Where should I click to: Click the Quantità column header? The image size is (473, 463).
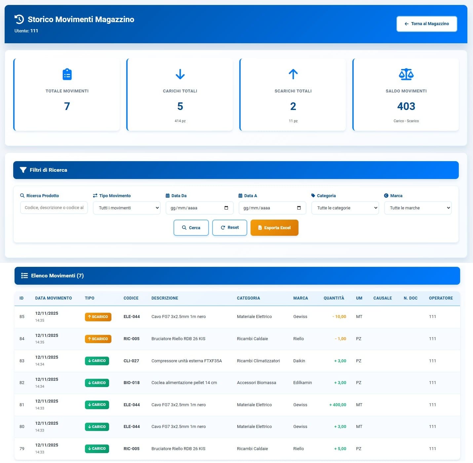(x=334, y=298)
